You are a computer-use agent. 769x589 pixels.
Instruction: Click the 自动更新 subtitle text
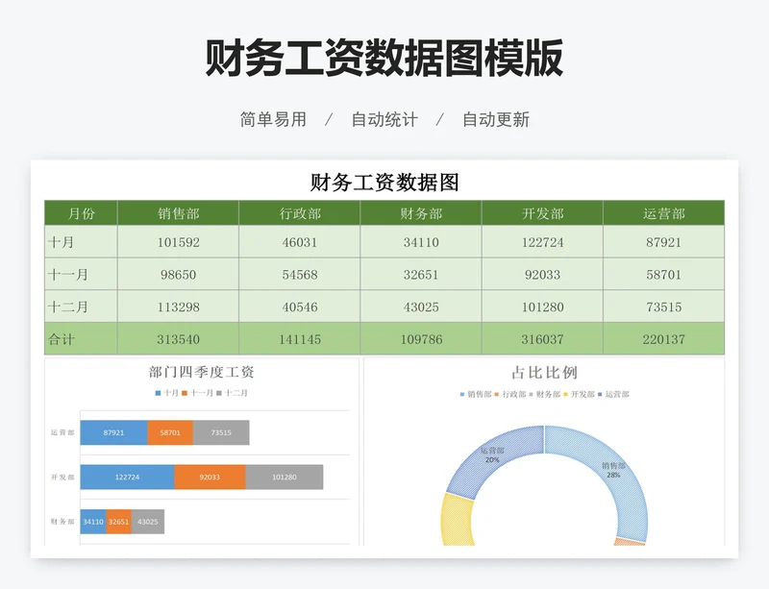coord(496,119)
